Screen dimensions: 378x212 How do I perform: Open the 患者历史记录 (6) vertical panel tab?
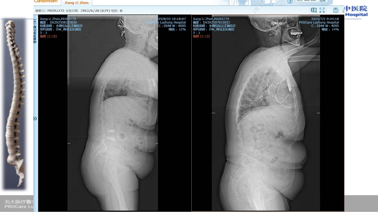coord(35,31)
